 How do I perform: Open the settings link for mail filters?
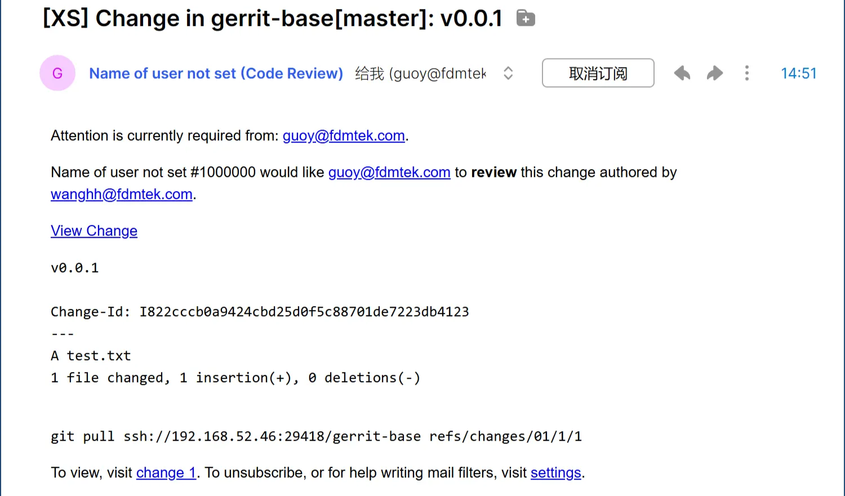(x=555, y=473)
